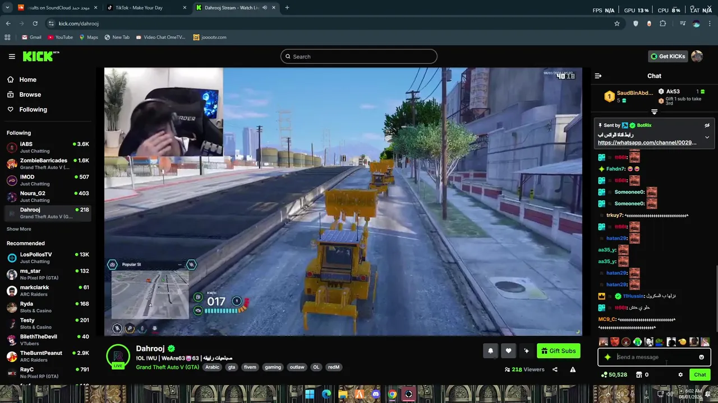This screenshot has height=403, width=718.
Task: Click the outlaw tag
Action: tap(297, 367)
